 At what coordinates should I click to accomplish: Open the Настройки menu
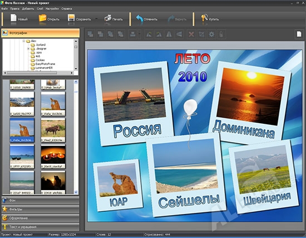coord(52,8)
